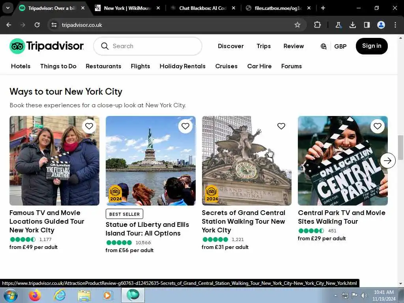Open the Chrome three-dot menu

[x=395, y=25]
